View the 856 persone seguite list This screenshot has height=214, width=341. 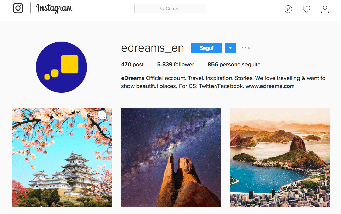[234, 65]
